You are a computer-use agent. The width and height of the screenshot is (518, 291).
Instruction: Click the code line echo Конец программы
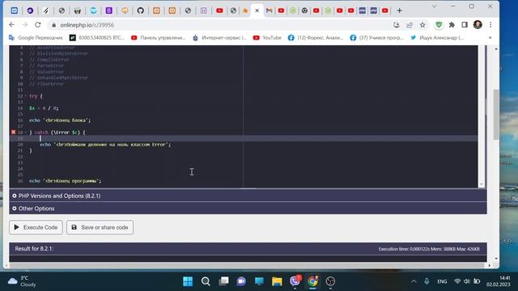pos(65,181)
